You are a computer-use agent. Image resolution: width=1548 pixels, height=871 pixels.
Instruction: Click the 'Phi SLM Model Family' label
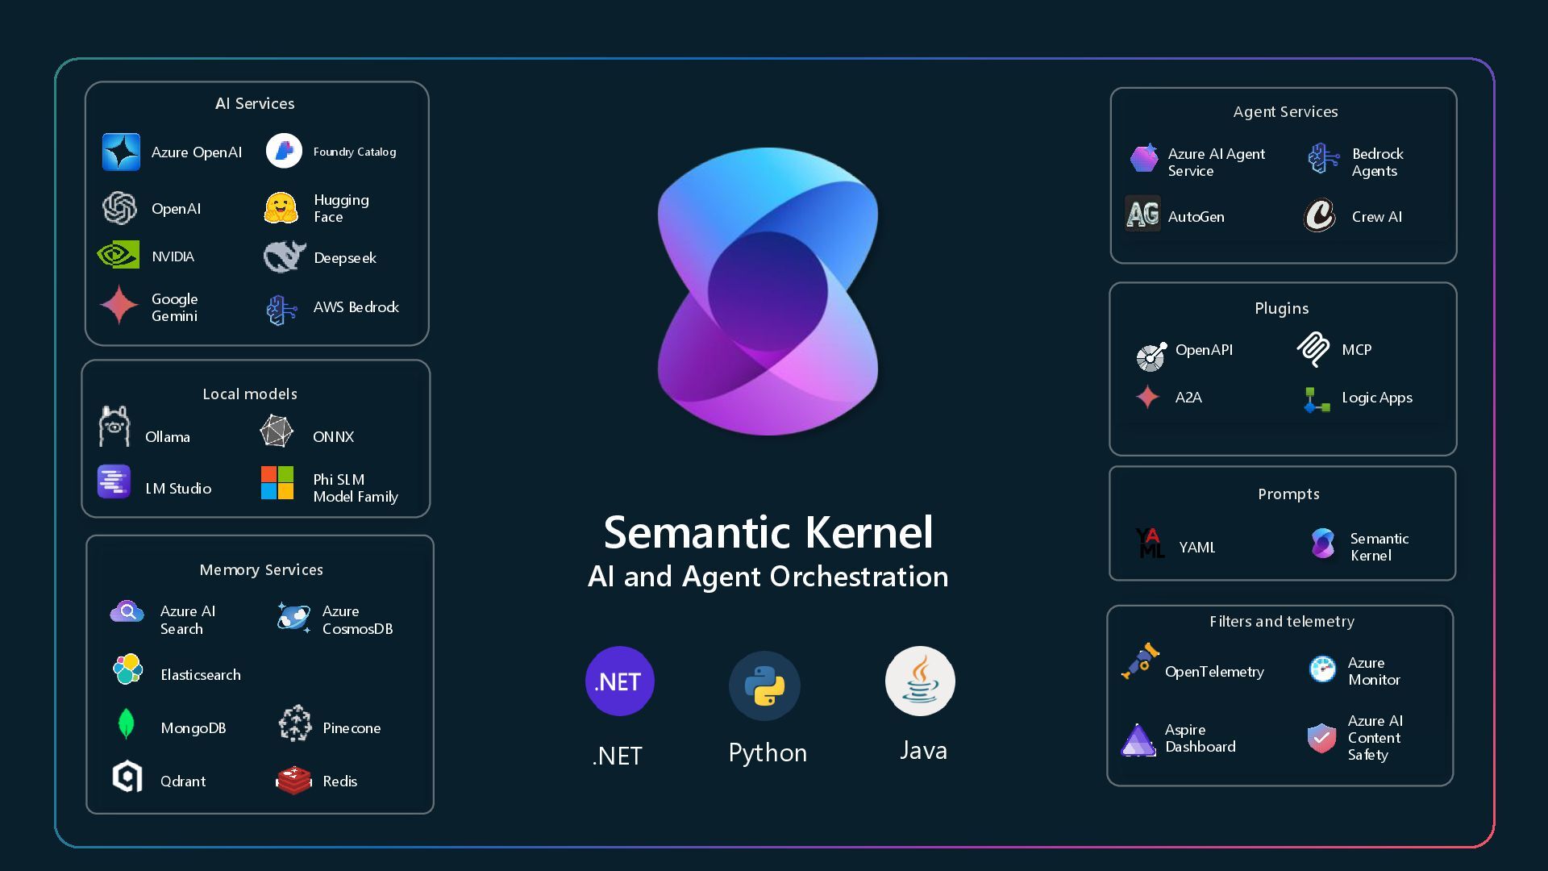point(356,488)
